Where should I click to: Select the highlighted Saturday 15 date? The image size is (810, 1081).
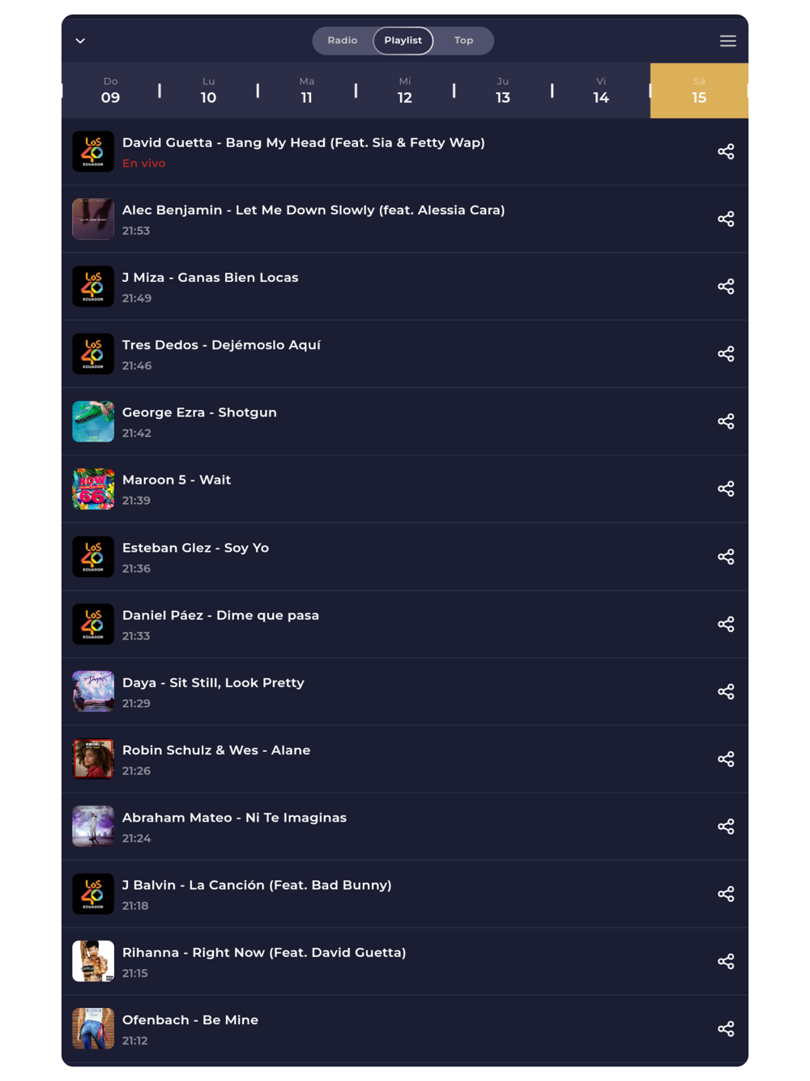point(699,91)
